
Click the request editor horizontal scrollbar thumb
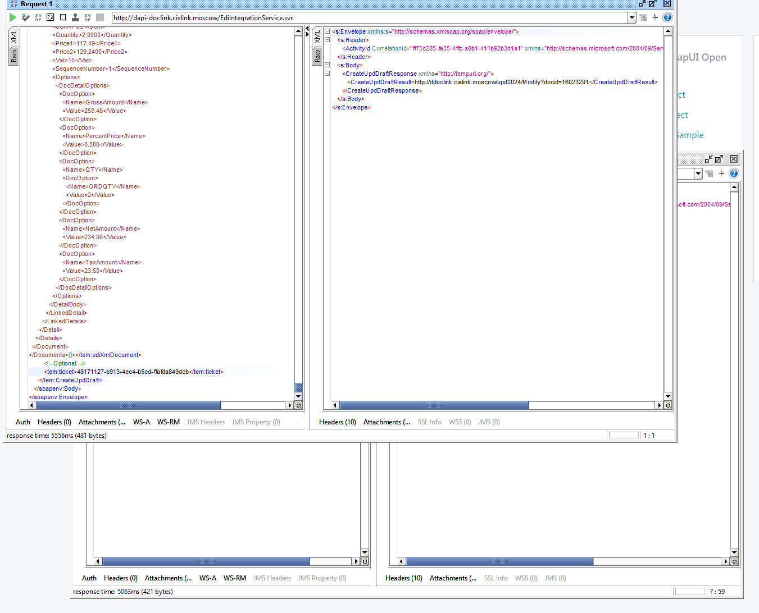click(129, 405)
